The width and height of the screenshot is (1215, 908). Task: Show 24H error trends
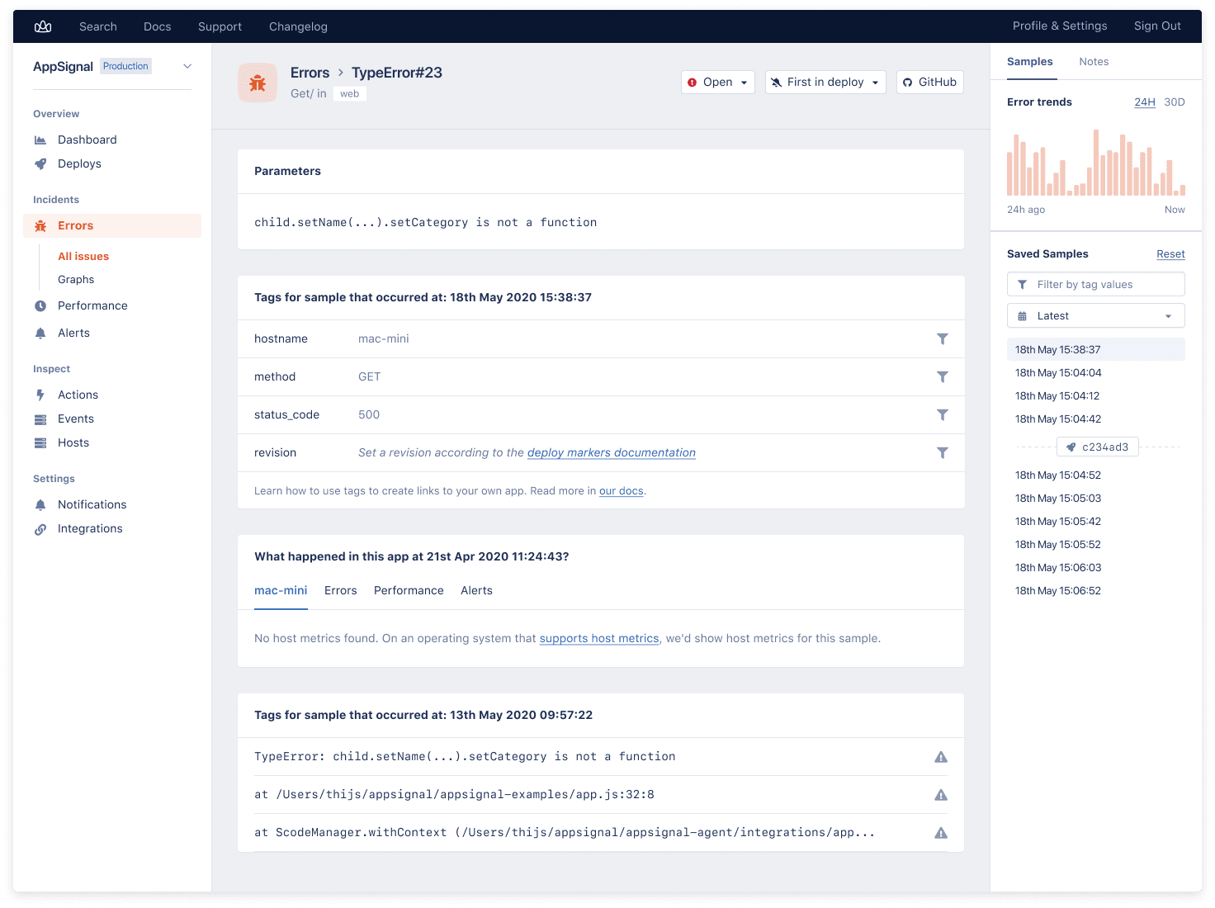[x=1145, y=102]
